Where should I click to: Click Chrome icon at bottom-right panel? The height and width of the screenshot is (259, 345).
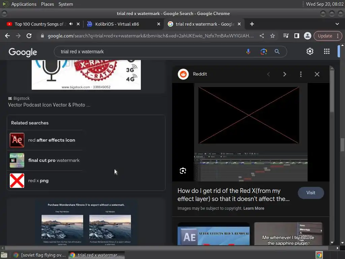[319, 255]
